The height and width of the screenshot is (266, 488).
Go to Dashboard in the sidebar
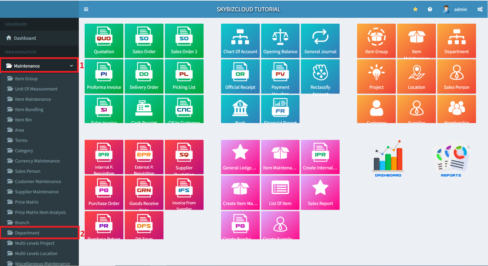[25, 38]
